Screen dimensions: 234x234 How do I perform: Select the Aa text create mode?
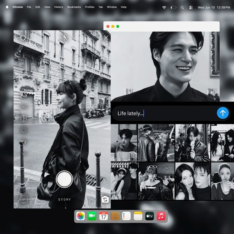click(x=24, y=95)
